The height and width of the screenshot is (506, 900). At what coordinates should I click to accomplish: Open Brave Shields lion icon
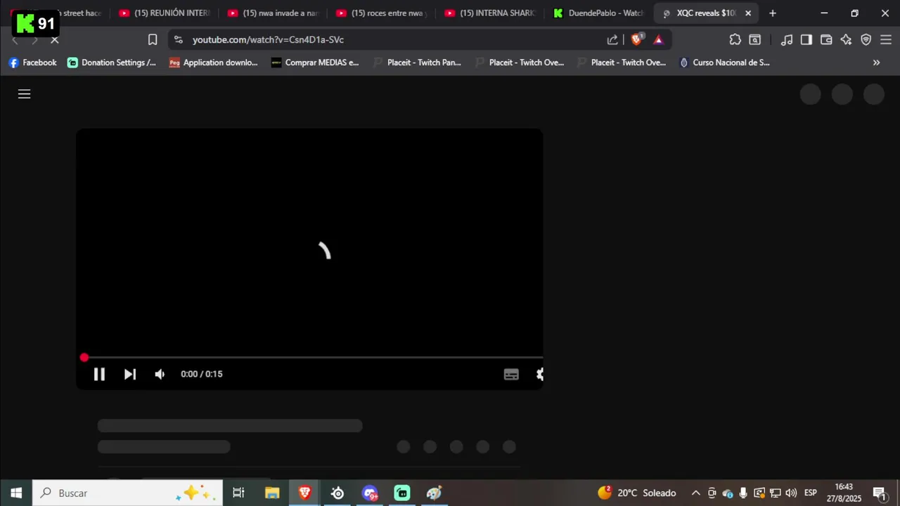click(636, 39)
